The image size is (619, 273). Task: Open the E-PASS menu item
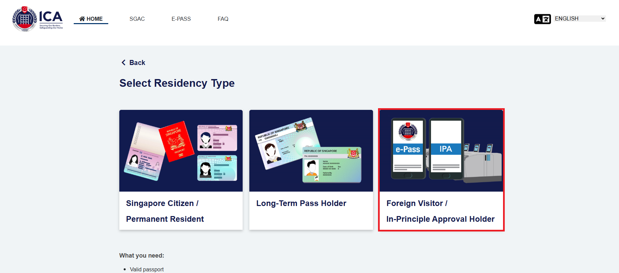coord(181,19)
